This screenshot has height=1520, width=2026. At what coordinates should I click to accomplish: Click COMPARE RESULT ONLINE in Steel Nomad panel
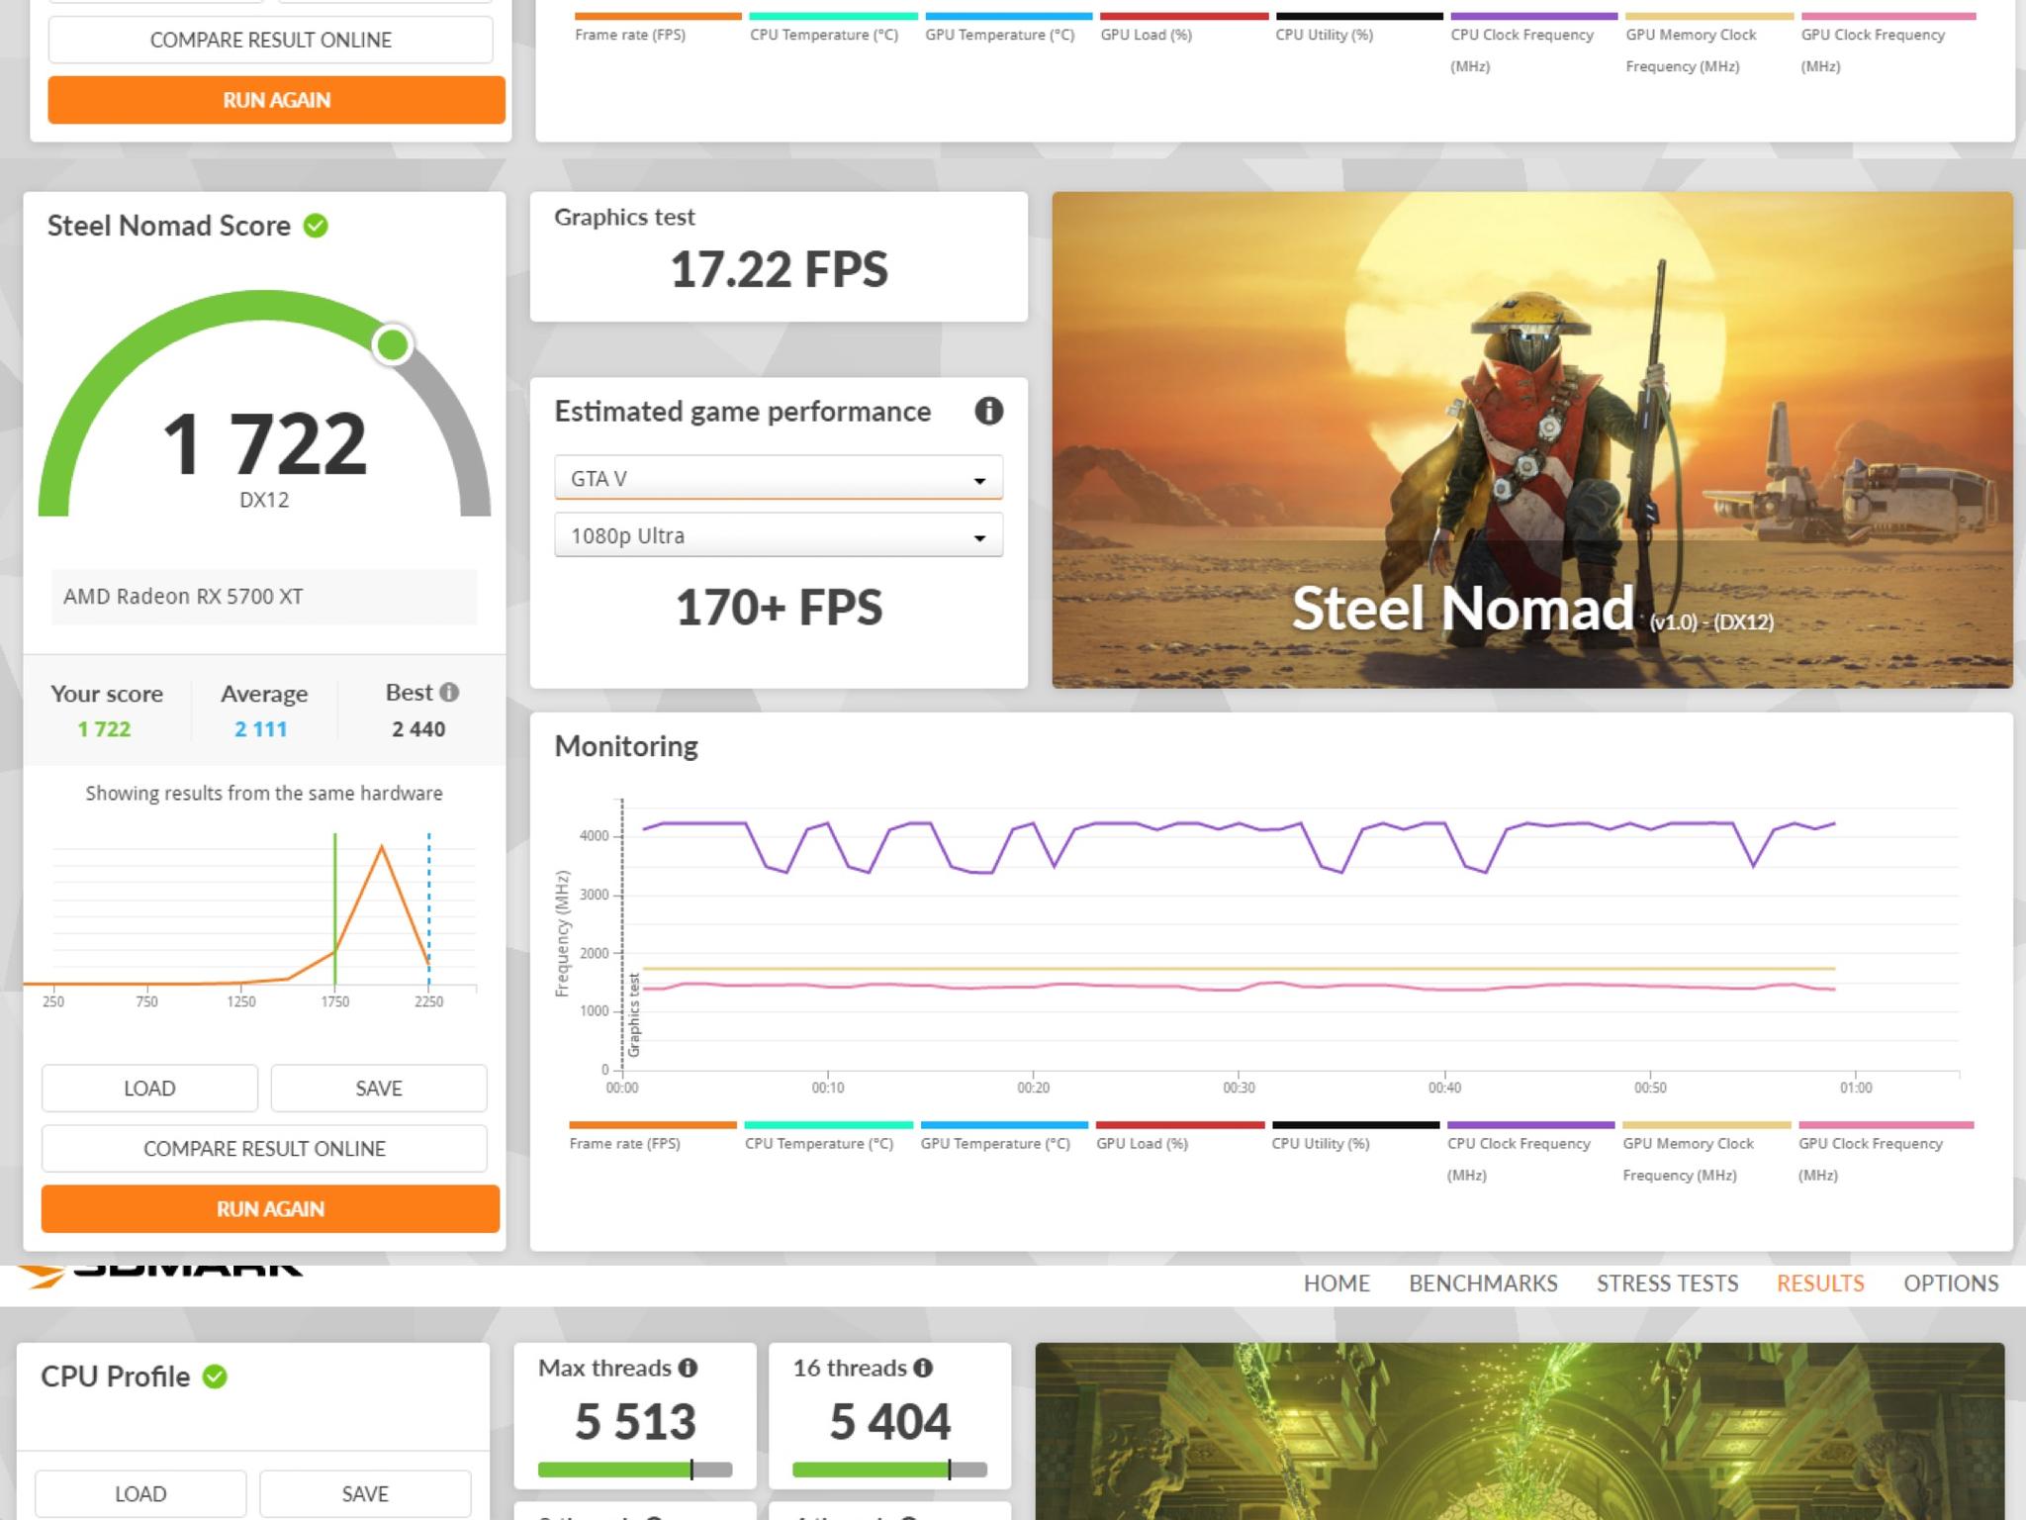click(x=264, y=1148)
